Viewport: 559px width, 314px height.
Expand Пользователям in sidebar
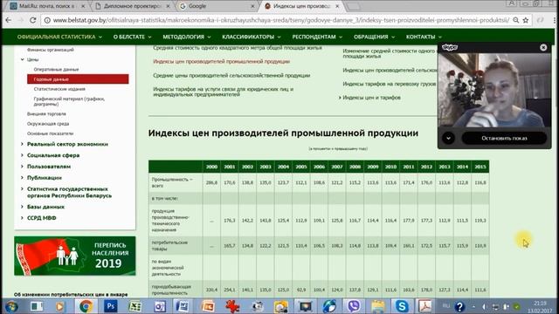tap(22, 167)
